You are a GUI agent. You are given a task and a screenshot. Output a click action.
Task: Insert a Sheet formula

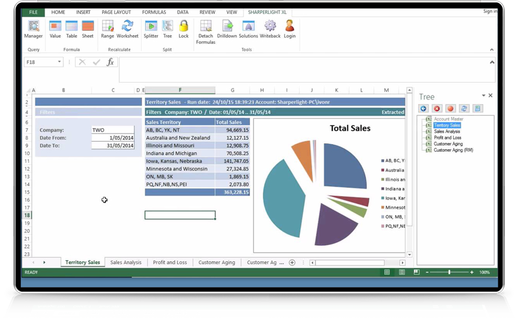[87, 29]
